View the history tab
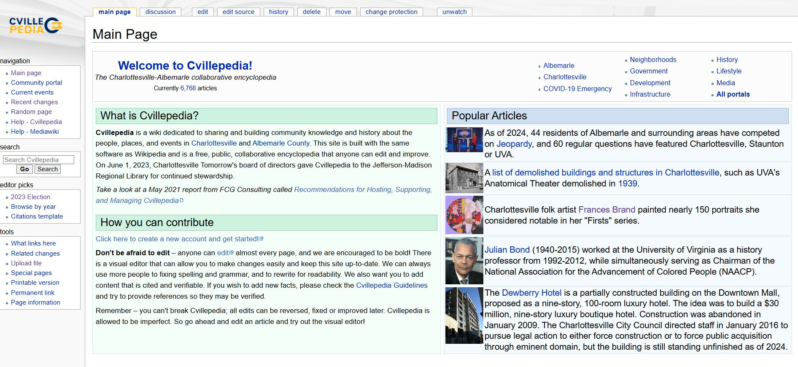The width and height of the screenshot is (798, 367). tap(279, 12)
